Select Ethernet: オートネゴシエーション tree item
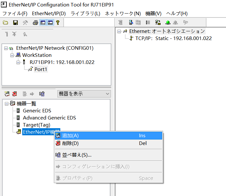 pyautogui.click(x=167, y=31)
